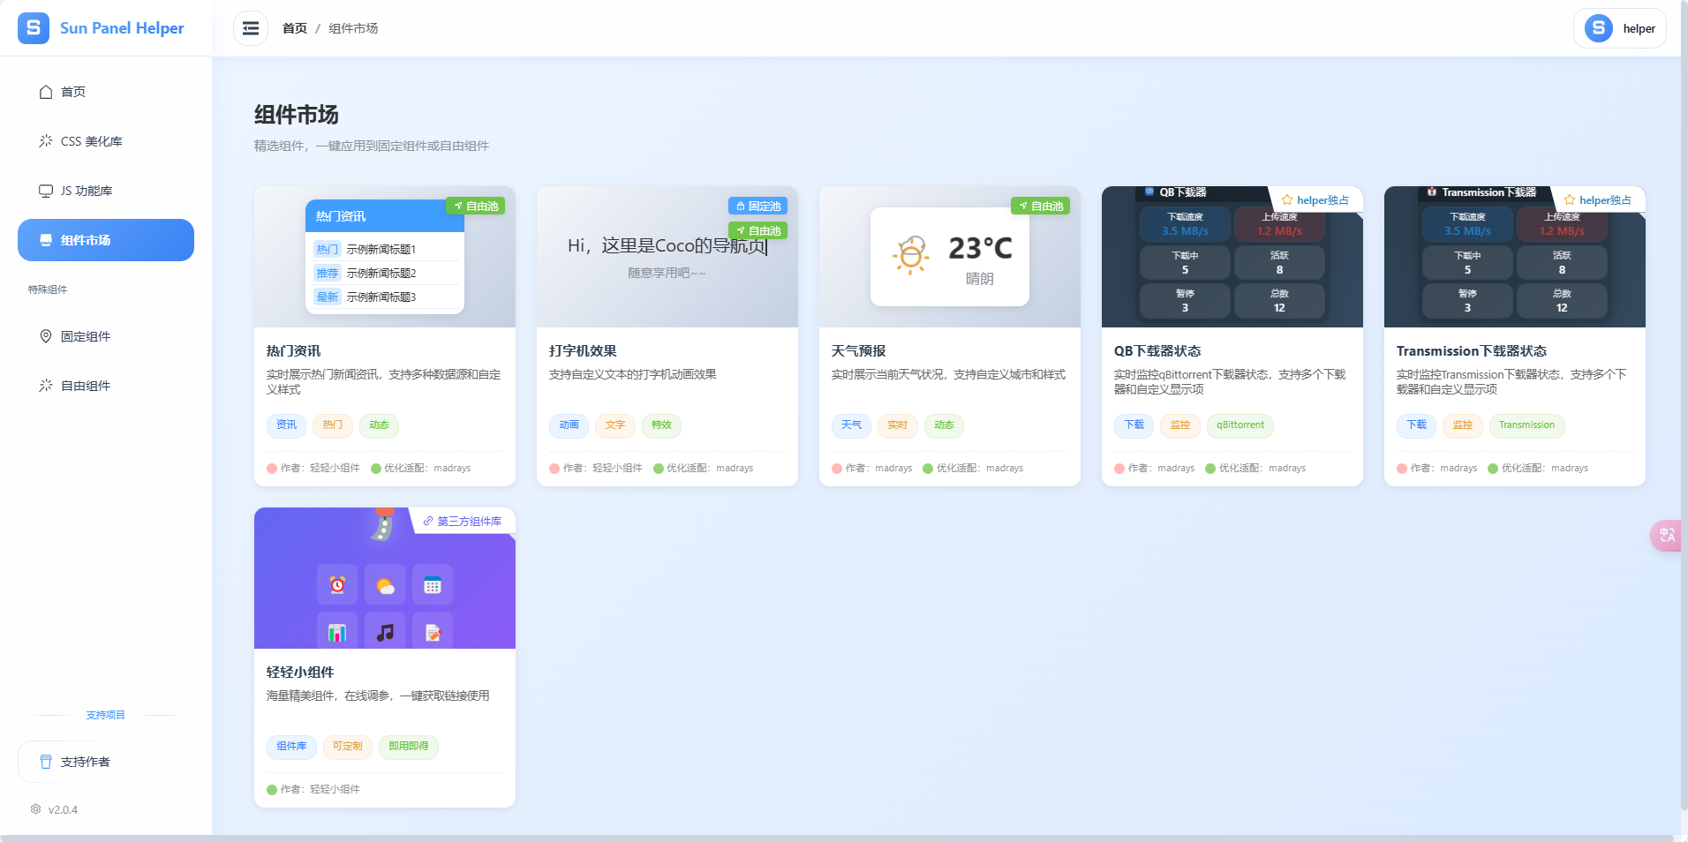Open the JS 功能库 library
The height and width of the screenshot is (842, 1688).
coord(45,190)
